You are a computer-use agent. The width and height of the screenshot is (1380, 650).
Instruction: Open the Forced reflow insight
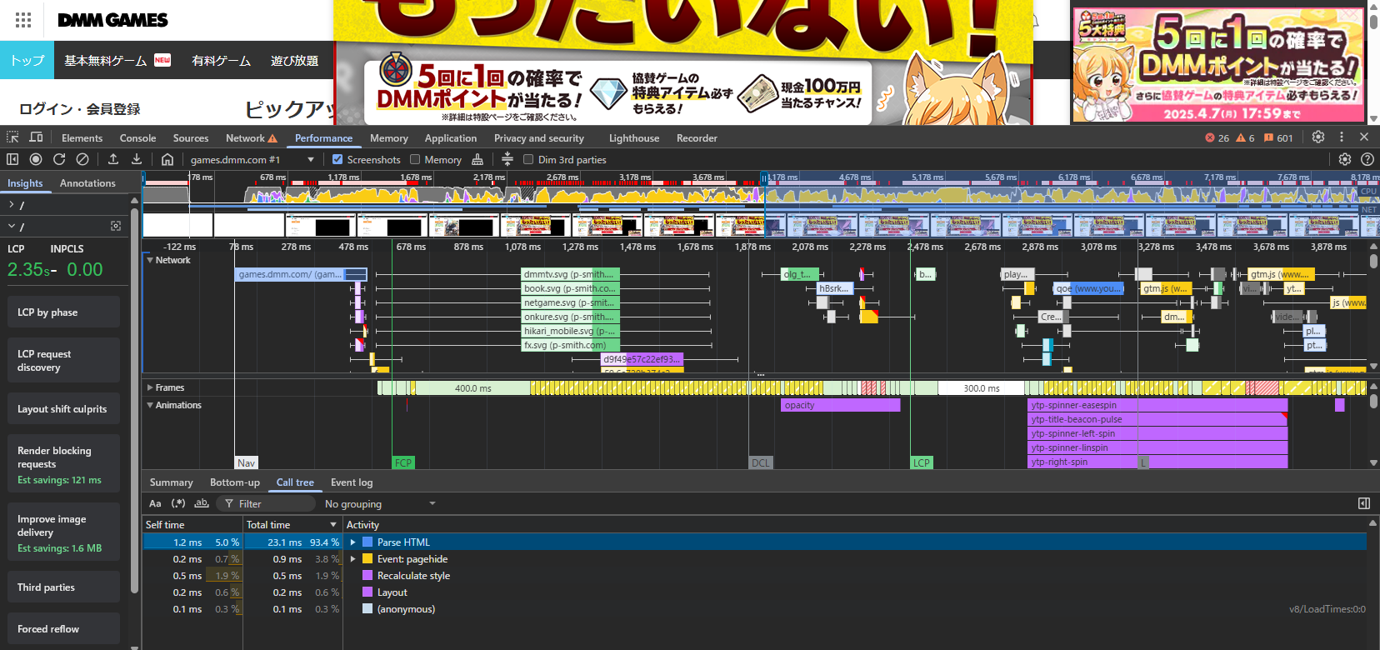pyautogui.click(x=63, y=629)
